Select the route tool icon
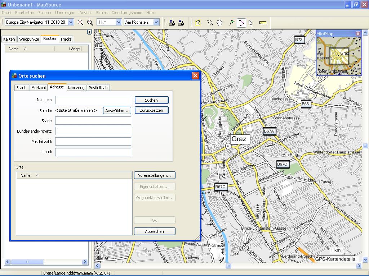The image size is (369, 276). pos(241,23)
